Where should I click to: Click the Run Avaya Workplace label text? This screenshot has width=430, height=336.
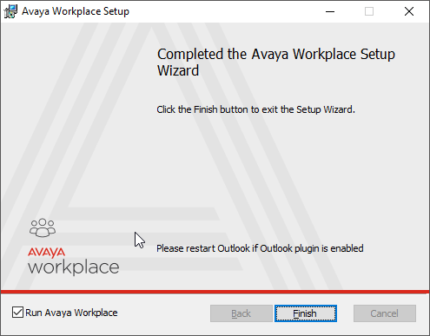(x=71, y=313)
